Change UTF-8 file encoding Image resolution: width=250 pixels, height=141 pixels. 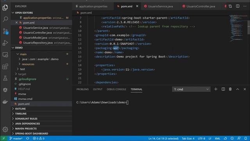202,138
